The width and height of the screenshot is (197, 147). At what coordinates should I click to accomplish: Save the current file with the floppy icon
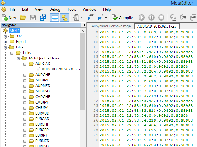click(x=33, y=18)
